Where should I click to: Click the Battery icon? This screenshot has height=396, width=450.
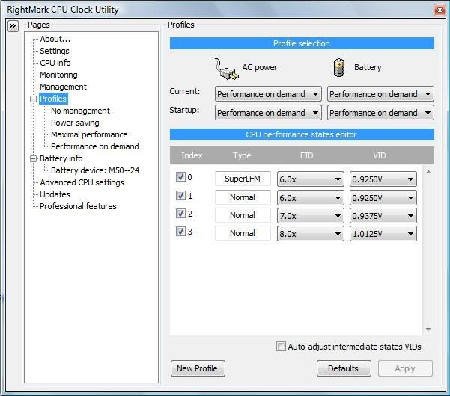[x=339, y=67]
